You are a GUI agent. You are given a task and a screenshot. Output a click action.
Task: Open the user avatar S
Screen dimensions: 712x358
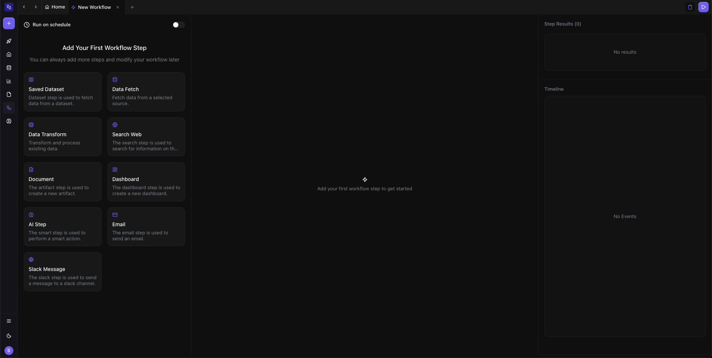(9, 351)
